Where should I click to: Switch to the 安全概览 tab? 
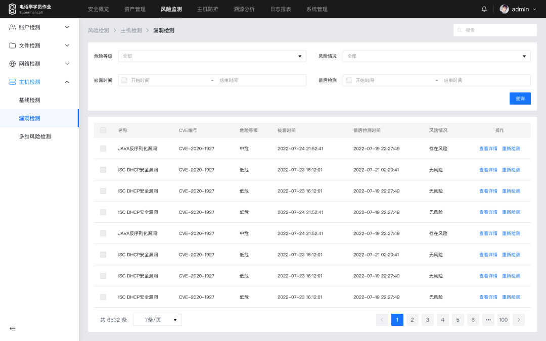pos(99,9)
